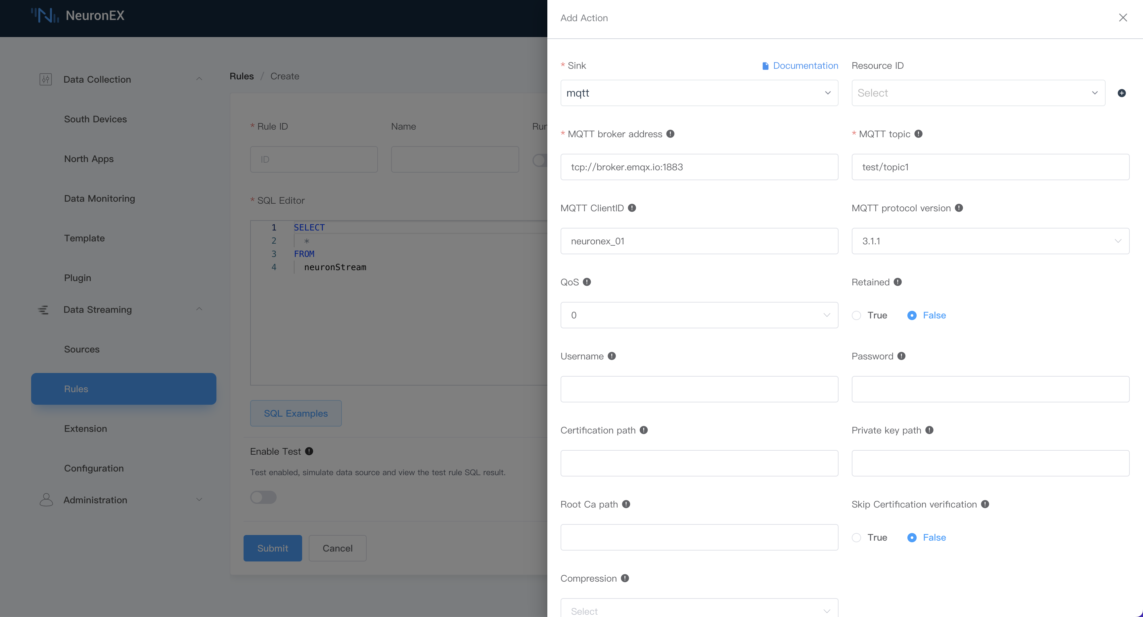Open the Configuration menu item
Viewport: 1143px width, 617px height.
click(x=94, y=468)
